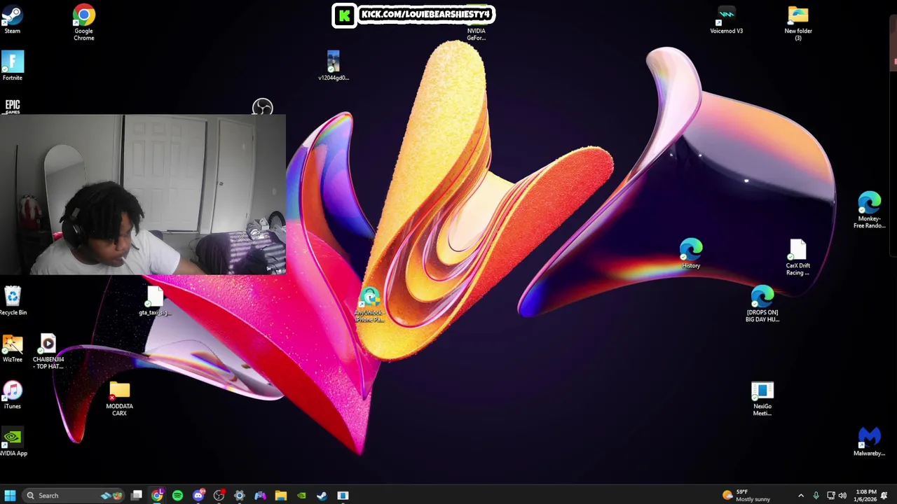The image size is (897, 504).
Task: Open OBS Studio from the taskbar
Action: click(219, 496)
